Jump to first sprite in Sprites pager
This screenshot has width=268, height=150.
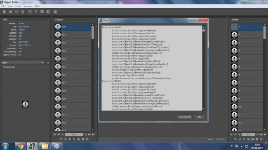[x=231, y=134]
